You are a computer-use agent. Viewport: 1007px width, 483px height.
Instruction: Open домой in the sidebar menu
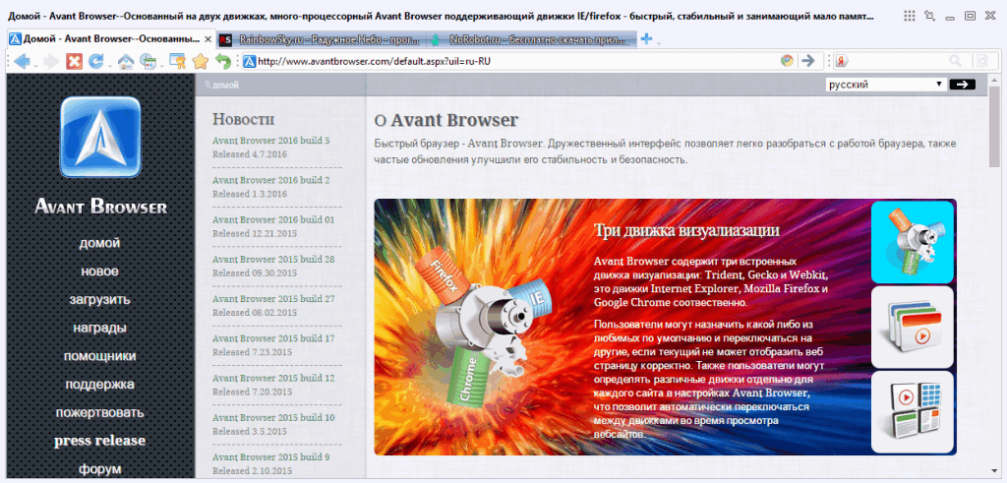(99, 243)
